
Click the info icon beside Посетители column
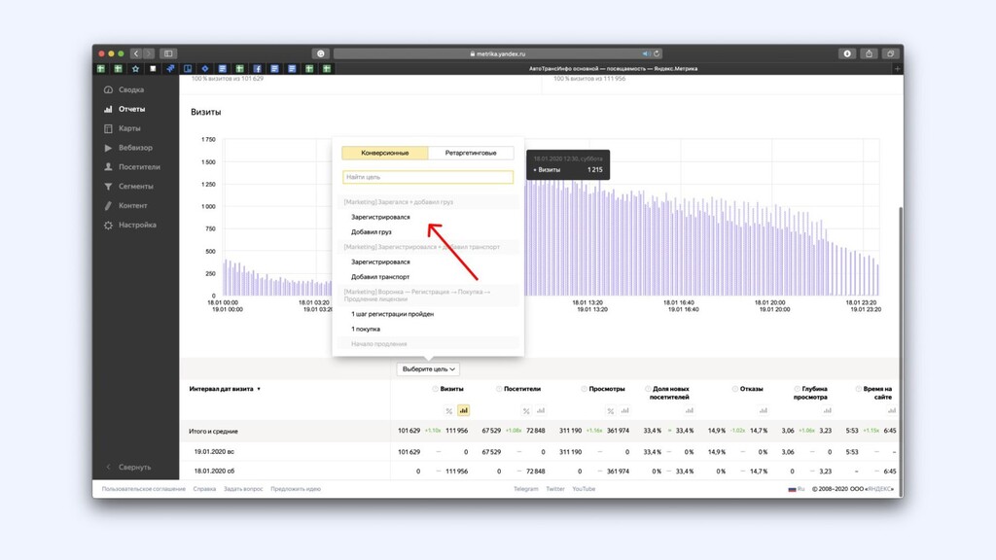point(499,389)
